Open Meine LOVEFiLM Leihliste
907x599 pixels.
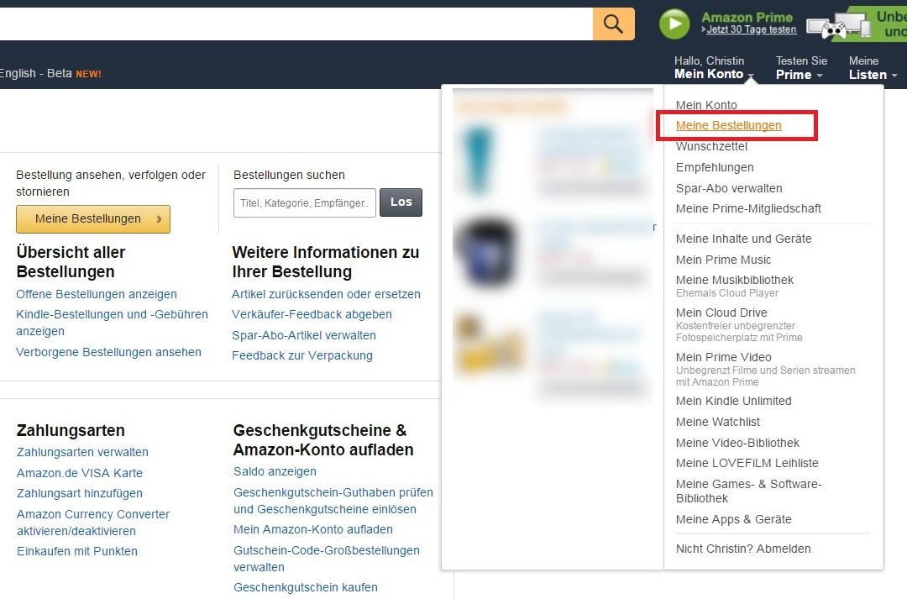(x=747, y=463)
